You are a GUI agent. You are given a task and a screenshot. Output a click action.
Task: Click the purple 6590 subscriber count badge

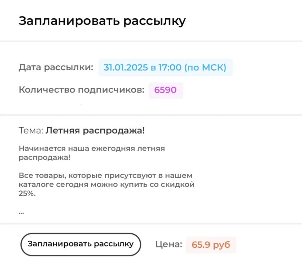point(165,90)
